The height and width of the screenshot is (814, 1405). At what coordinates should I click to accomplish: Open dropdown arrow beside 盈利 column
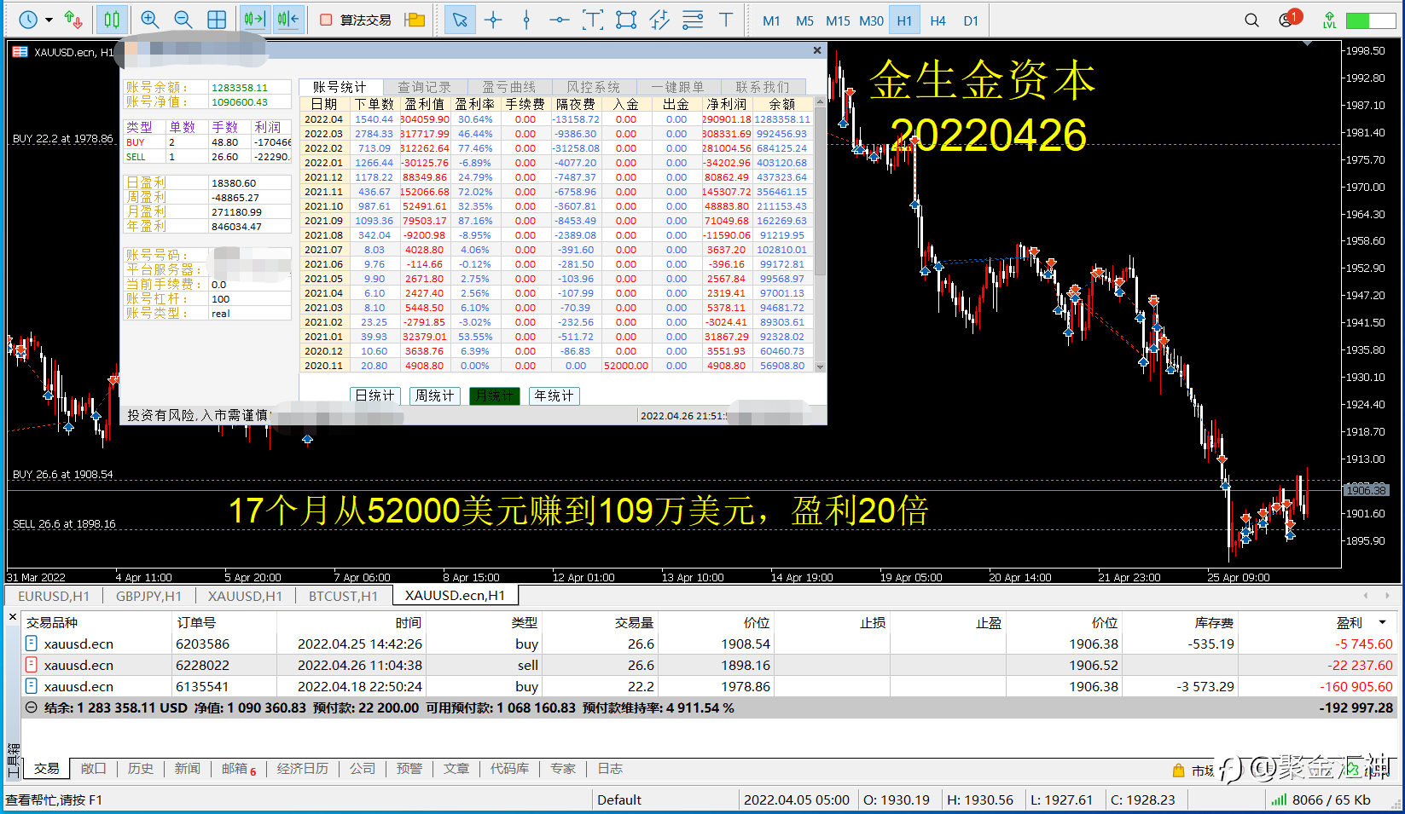coord(1383,622)
